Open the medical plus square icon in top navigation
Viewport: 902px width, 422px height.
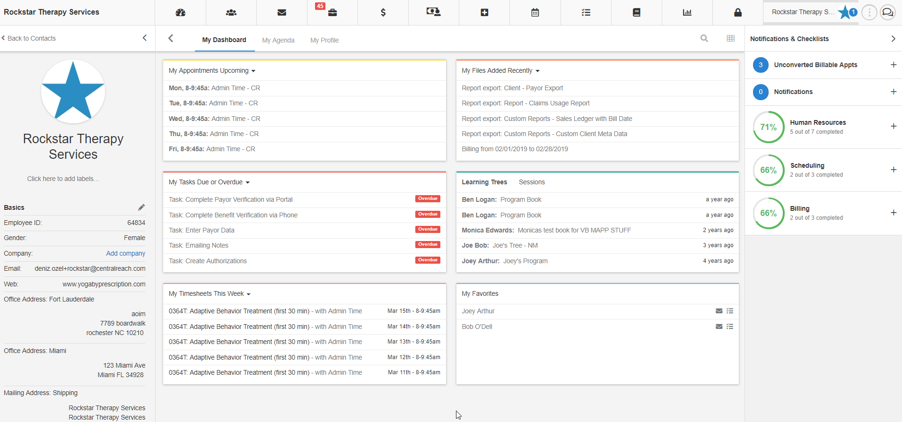[484, 12]
